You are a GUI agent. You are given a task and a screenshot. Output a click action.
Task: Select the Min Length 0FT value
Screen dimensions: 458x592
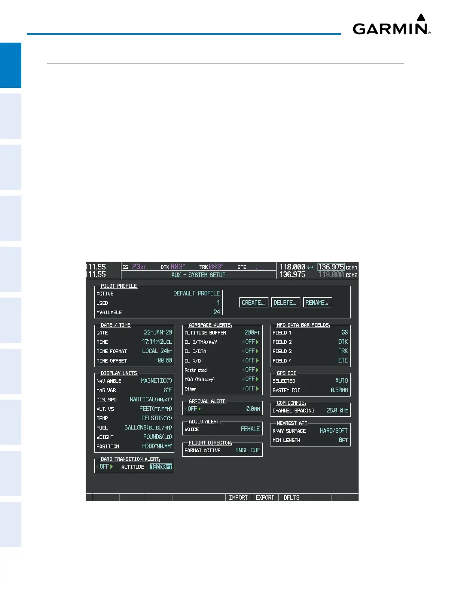coord(343,440)
